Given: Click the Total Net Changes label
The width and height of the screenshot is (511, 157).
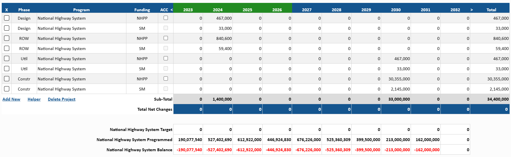Looking at the screenshot, I should click(155, 109).
